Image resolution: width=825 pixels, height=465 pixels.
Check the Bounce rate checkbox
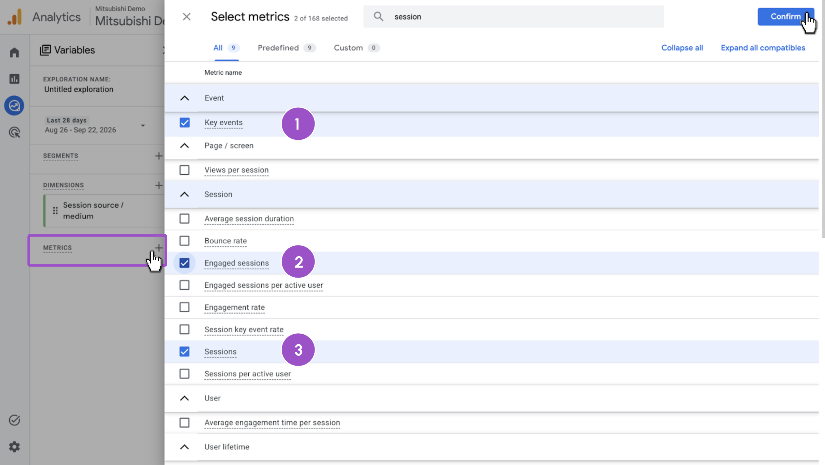[184, 241]
